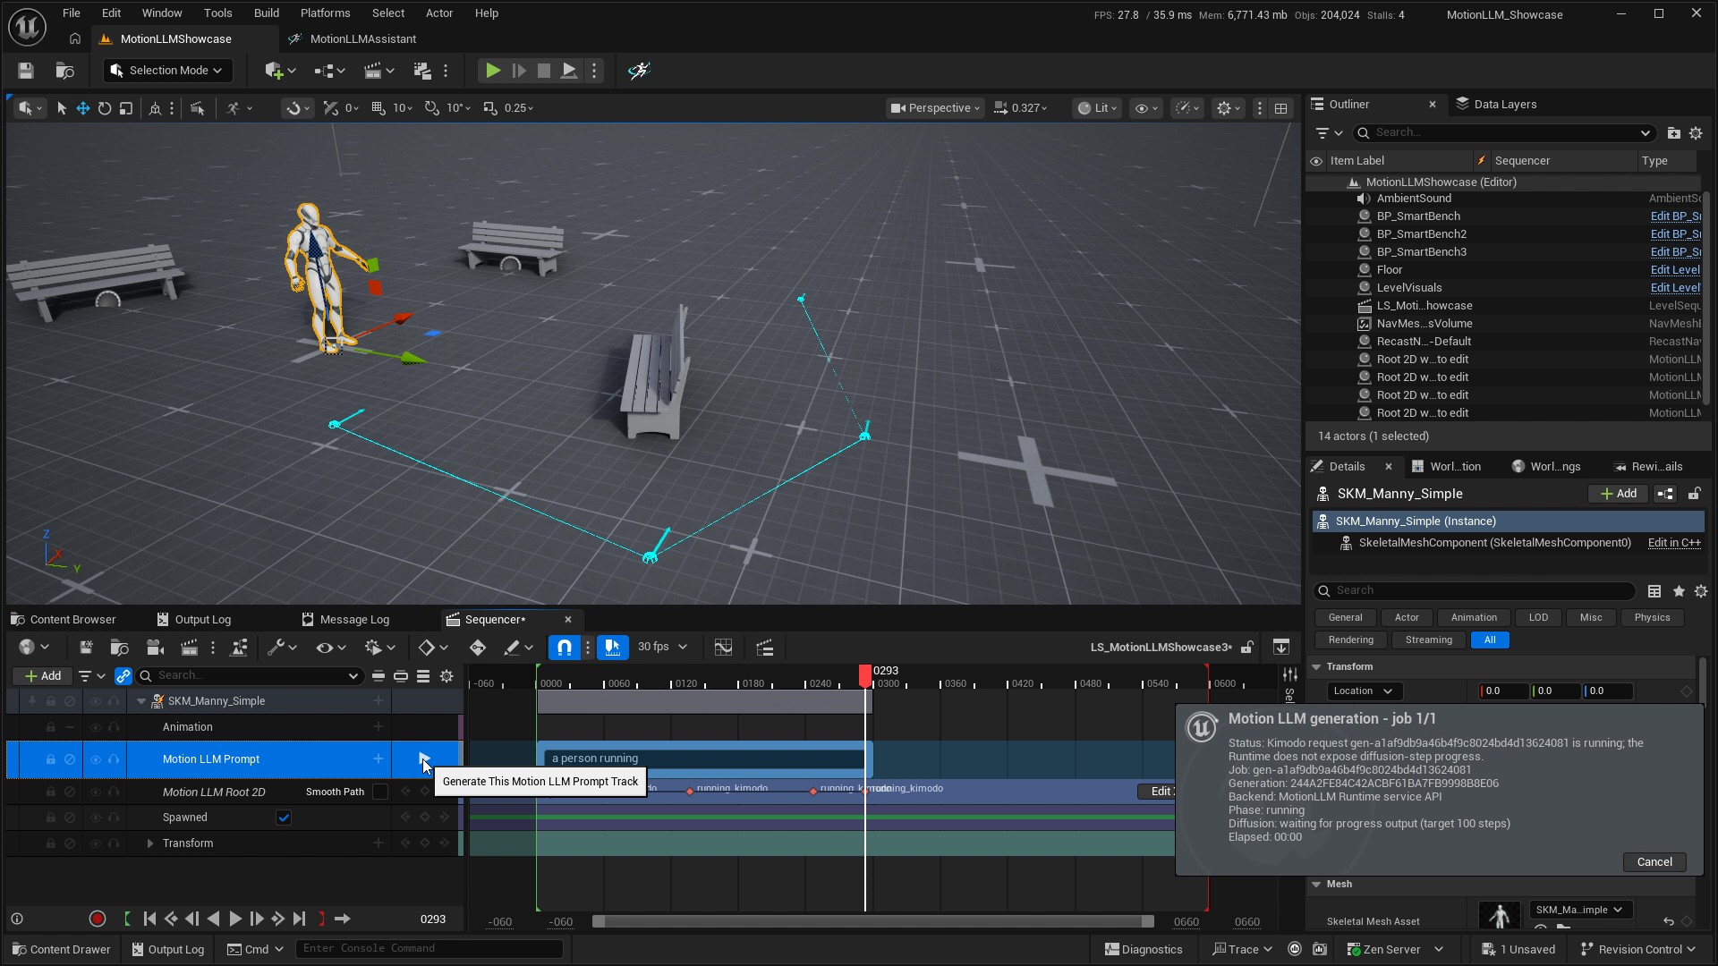Jump to sequence start in Sequencer
Image resolution: width=1718 pixels, height=966 pixels.
149,919
